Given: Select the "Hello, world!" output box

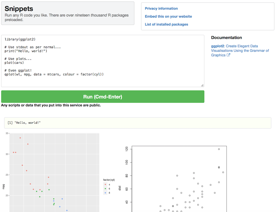Looking at the screenshot, I should pos(138,123).
